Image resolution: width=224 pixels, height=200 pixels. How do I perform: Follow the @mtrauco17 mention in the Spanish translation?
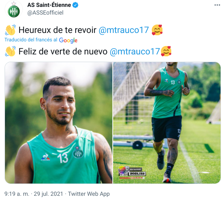tap(135, 51)
